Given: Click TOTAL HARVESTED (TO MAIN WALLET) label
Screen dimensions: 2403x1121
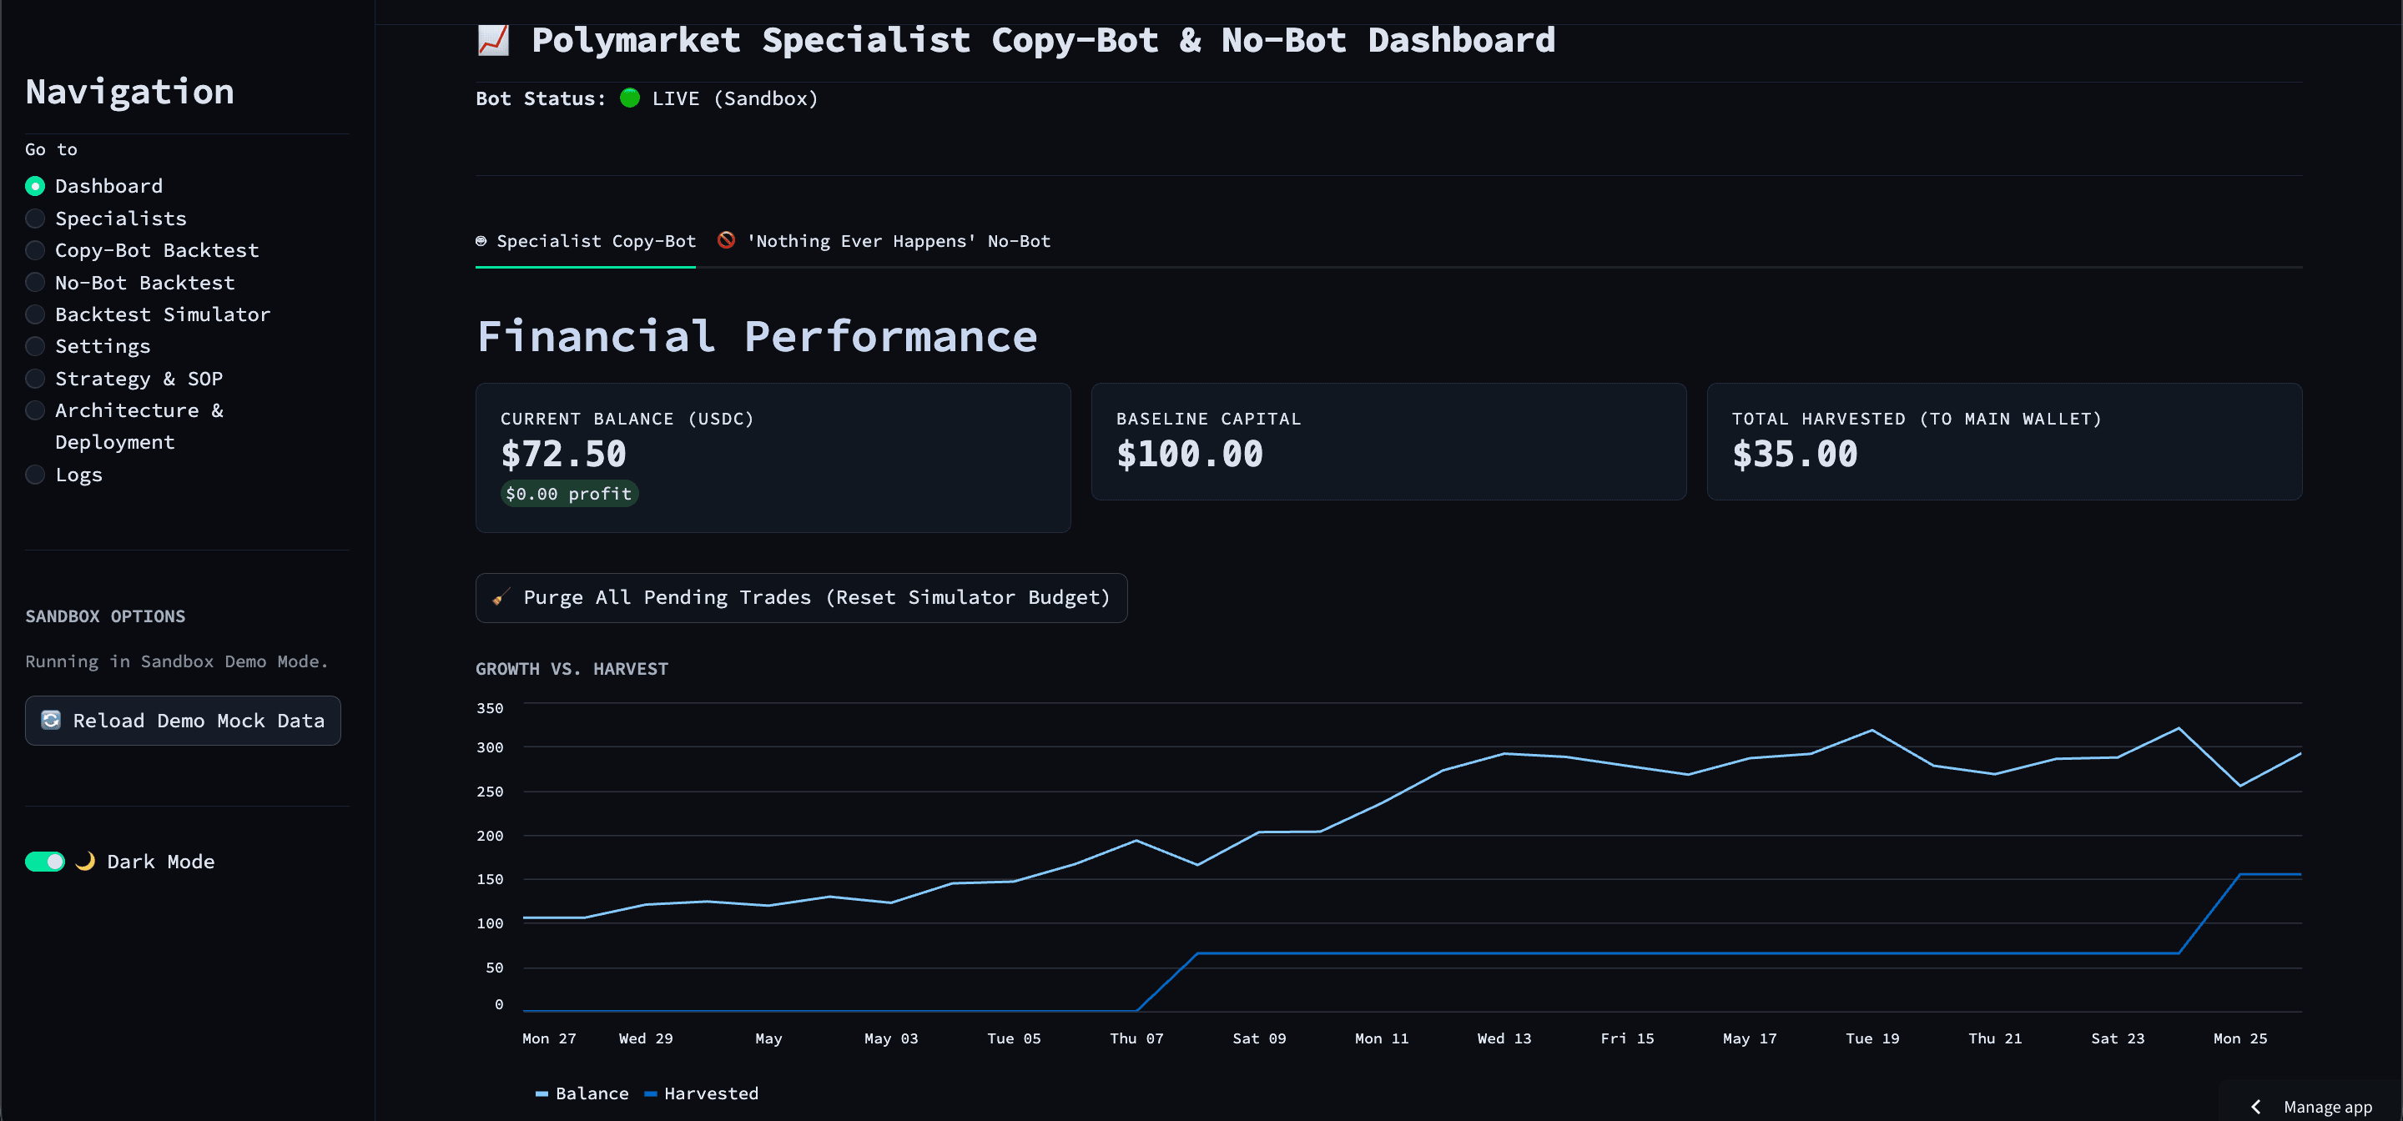Looking at the screenshot, I should [x=1917, y=419].
